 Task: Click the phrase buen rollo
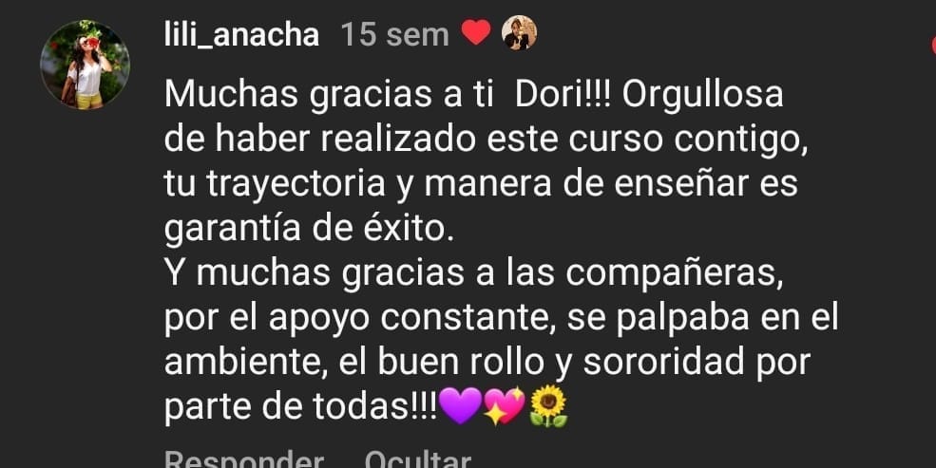point(462,362)
